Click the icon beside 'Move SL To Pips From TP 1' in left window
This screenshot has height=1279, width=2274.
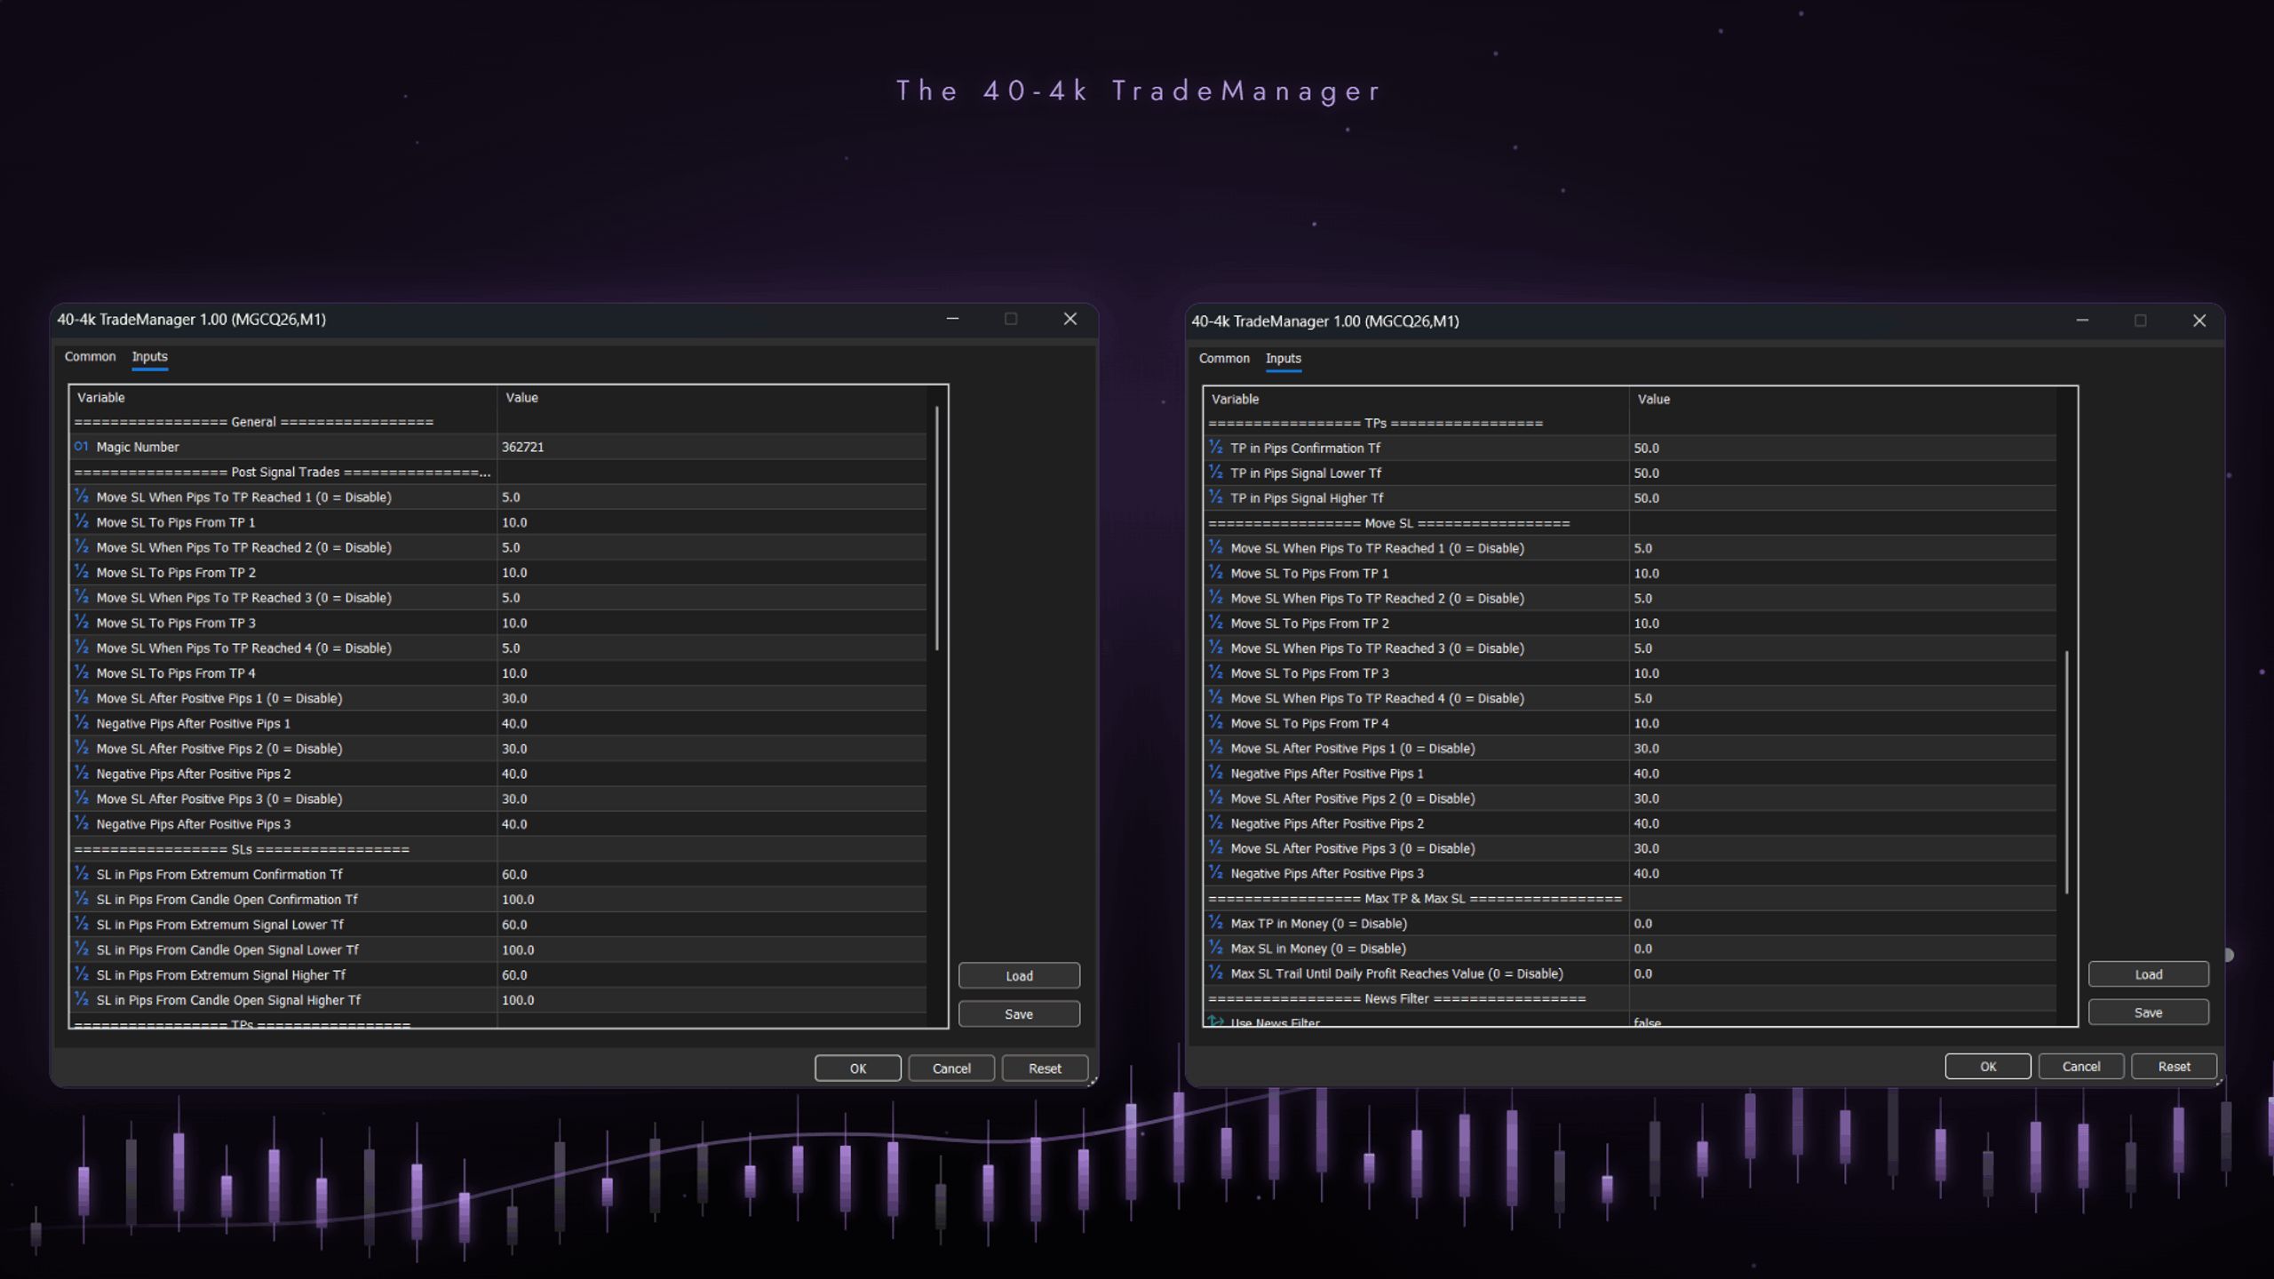[82, 522]
